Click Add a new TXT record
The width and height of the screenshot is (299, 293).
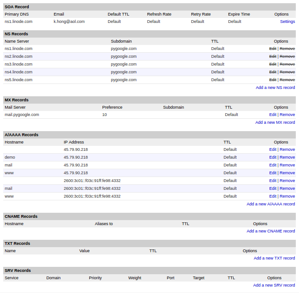tap(274, 258)
